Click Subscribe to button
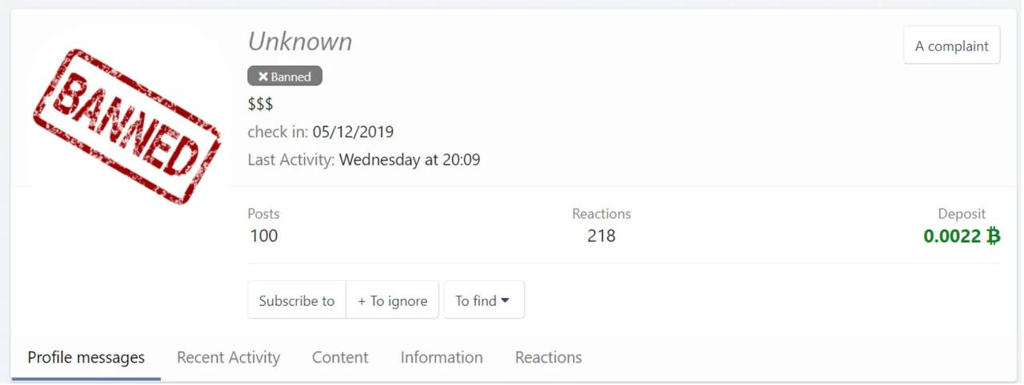 tap(297, 301)
